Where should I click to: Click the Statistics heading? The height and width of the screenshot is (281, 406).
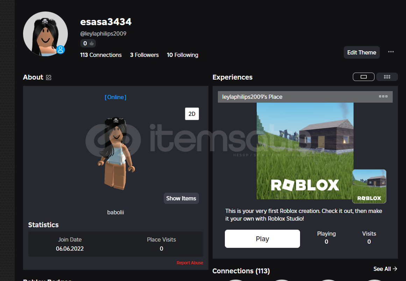43,225
